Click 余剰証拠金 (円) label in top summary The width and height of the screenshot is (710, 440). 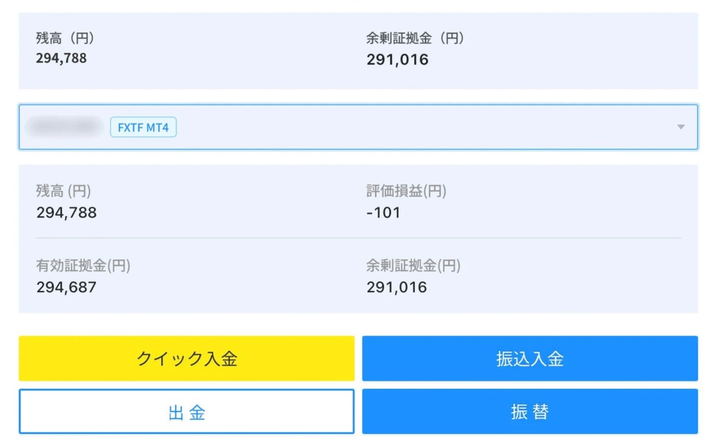415,38
